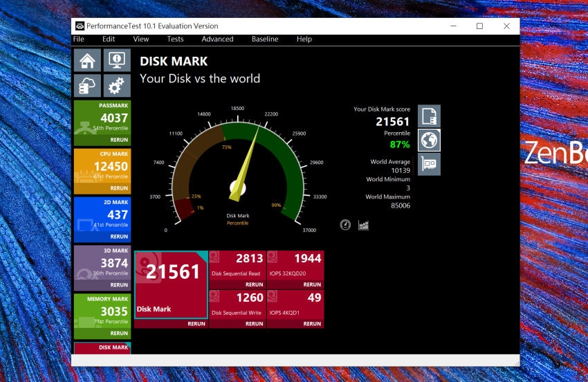The width and height of the screenshot is (588, 382).
Task: Click the 37000 gauge scale label
Action: tap(309, 230)
